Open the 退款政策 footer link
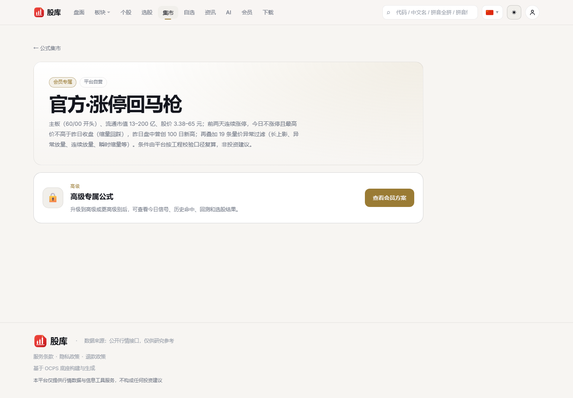Image resolution: width=573 pixels, height=398 pixels. [x=95, y=357]
